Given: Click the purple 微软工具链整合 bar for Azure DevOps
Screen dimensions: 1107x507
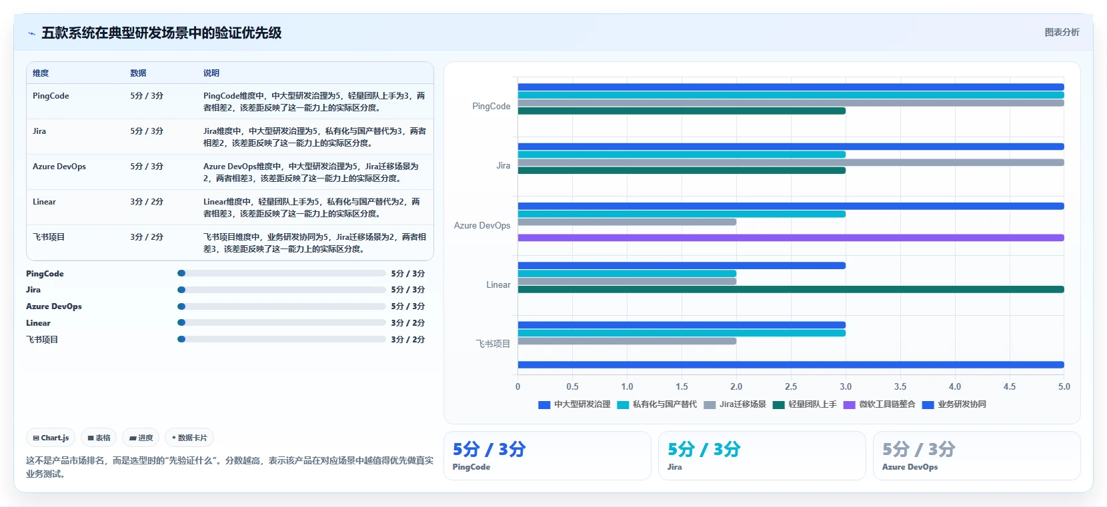Looking at the screenshot, I should (x=791, y=238).
